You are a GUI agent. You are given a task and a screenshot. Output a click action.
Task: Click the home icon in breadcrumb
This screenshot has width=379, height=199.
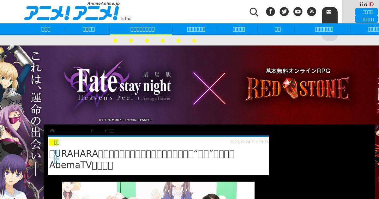coord(52,130)
